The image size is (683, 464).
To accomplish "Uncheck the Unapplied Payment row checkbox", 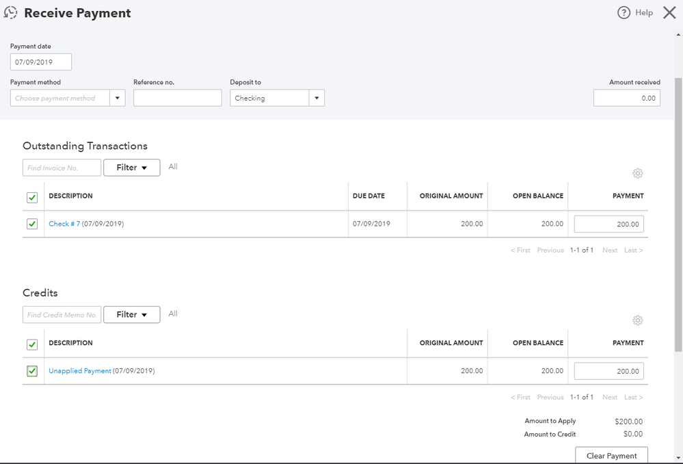I will [x=32, y=371].
